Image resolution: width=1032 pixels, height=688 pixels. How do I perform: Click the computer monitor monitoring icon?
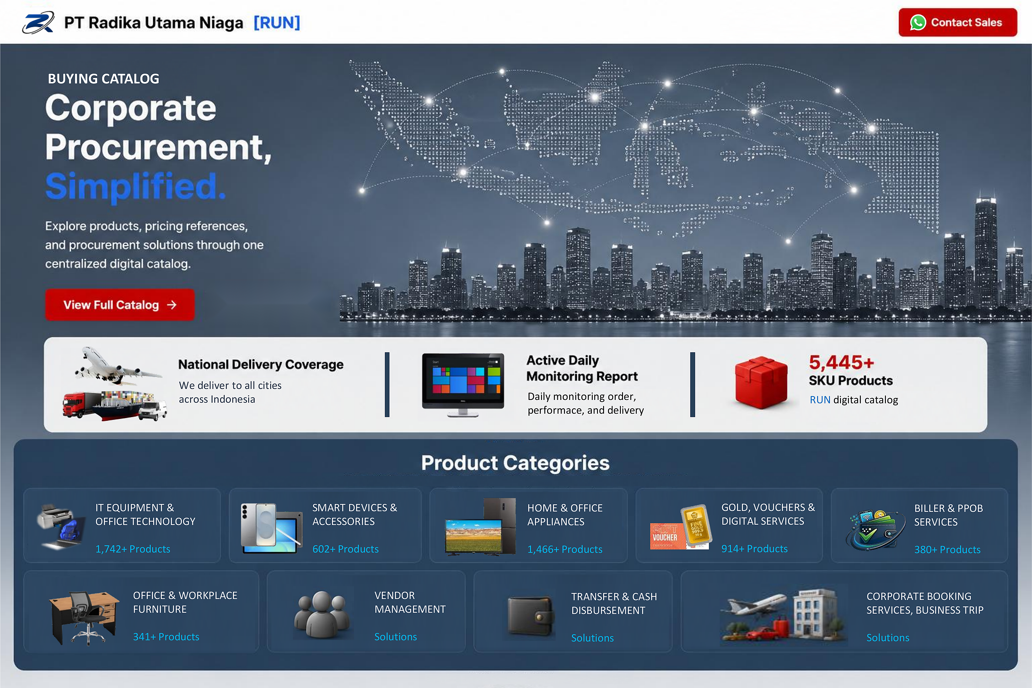tap(463, 385)
